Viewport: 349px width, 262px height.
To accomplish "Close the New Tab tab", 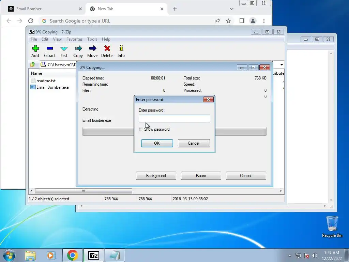I will pos(162,9).
